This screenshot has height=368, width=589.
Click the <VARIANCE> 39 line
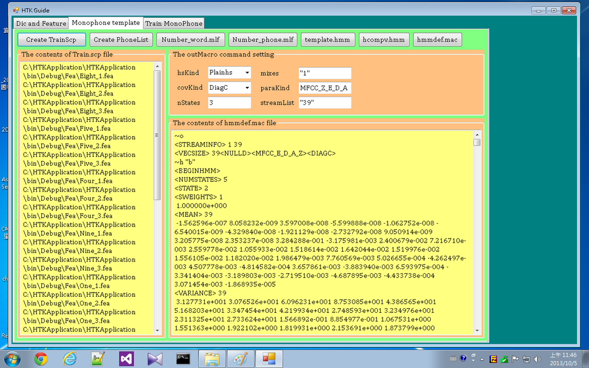(x=200, y=293)
